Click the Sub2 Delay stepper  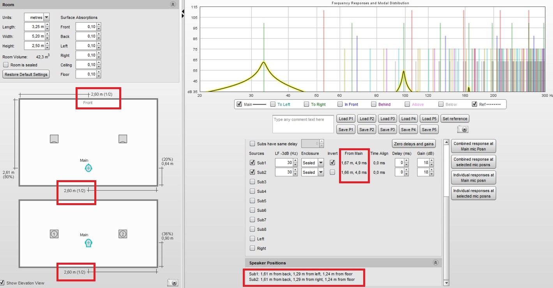coord(406,172)
